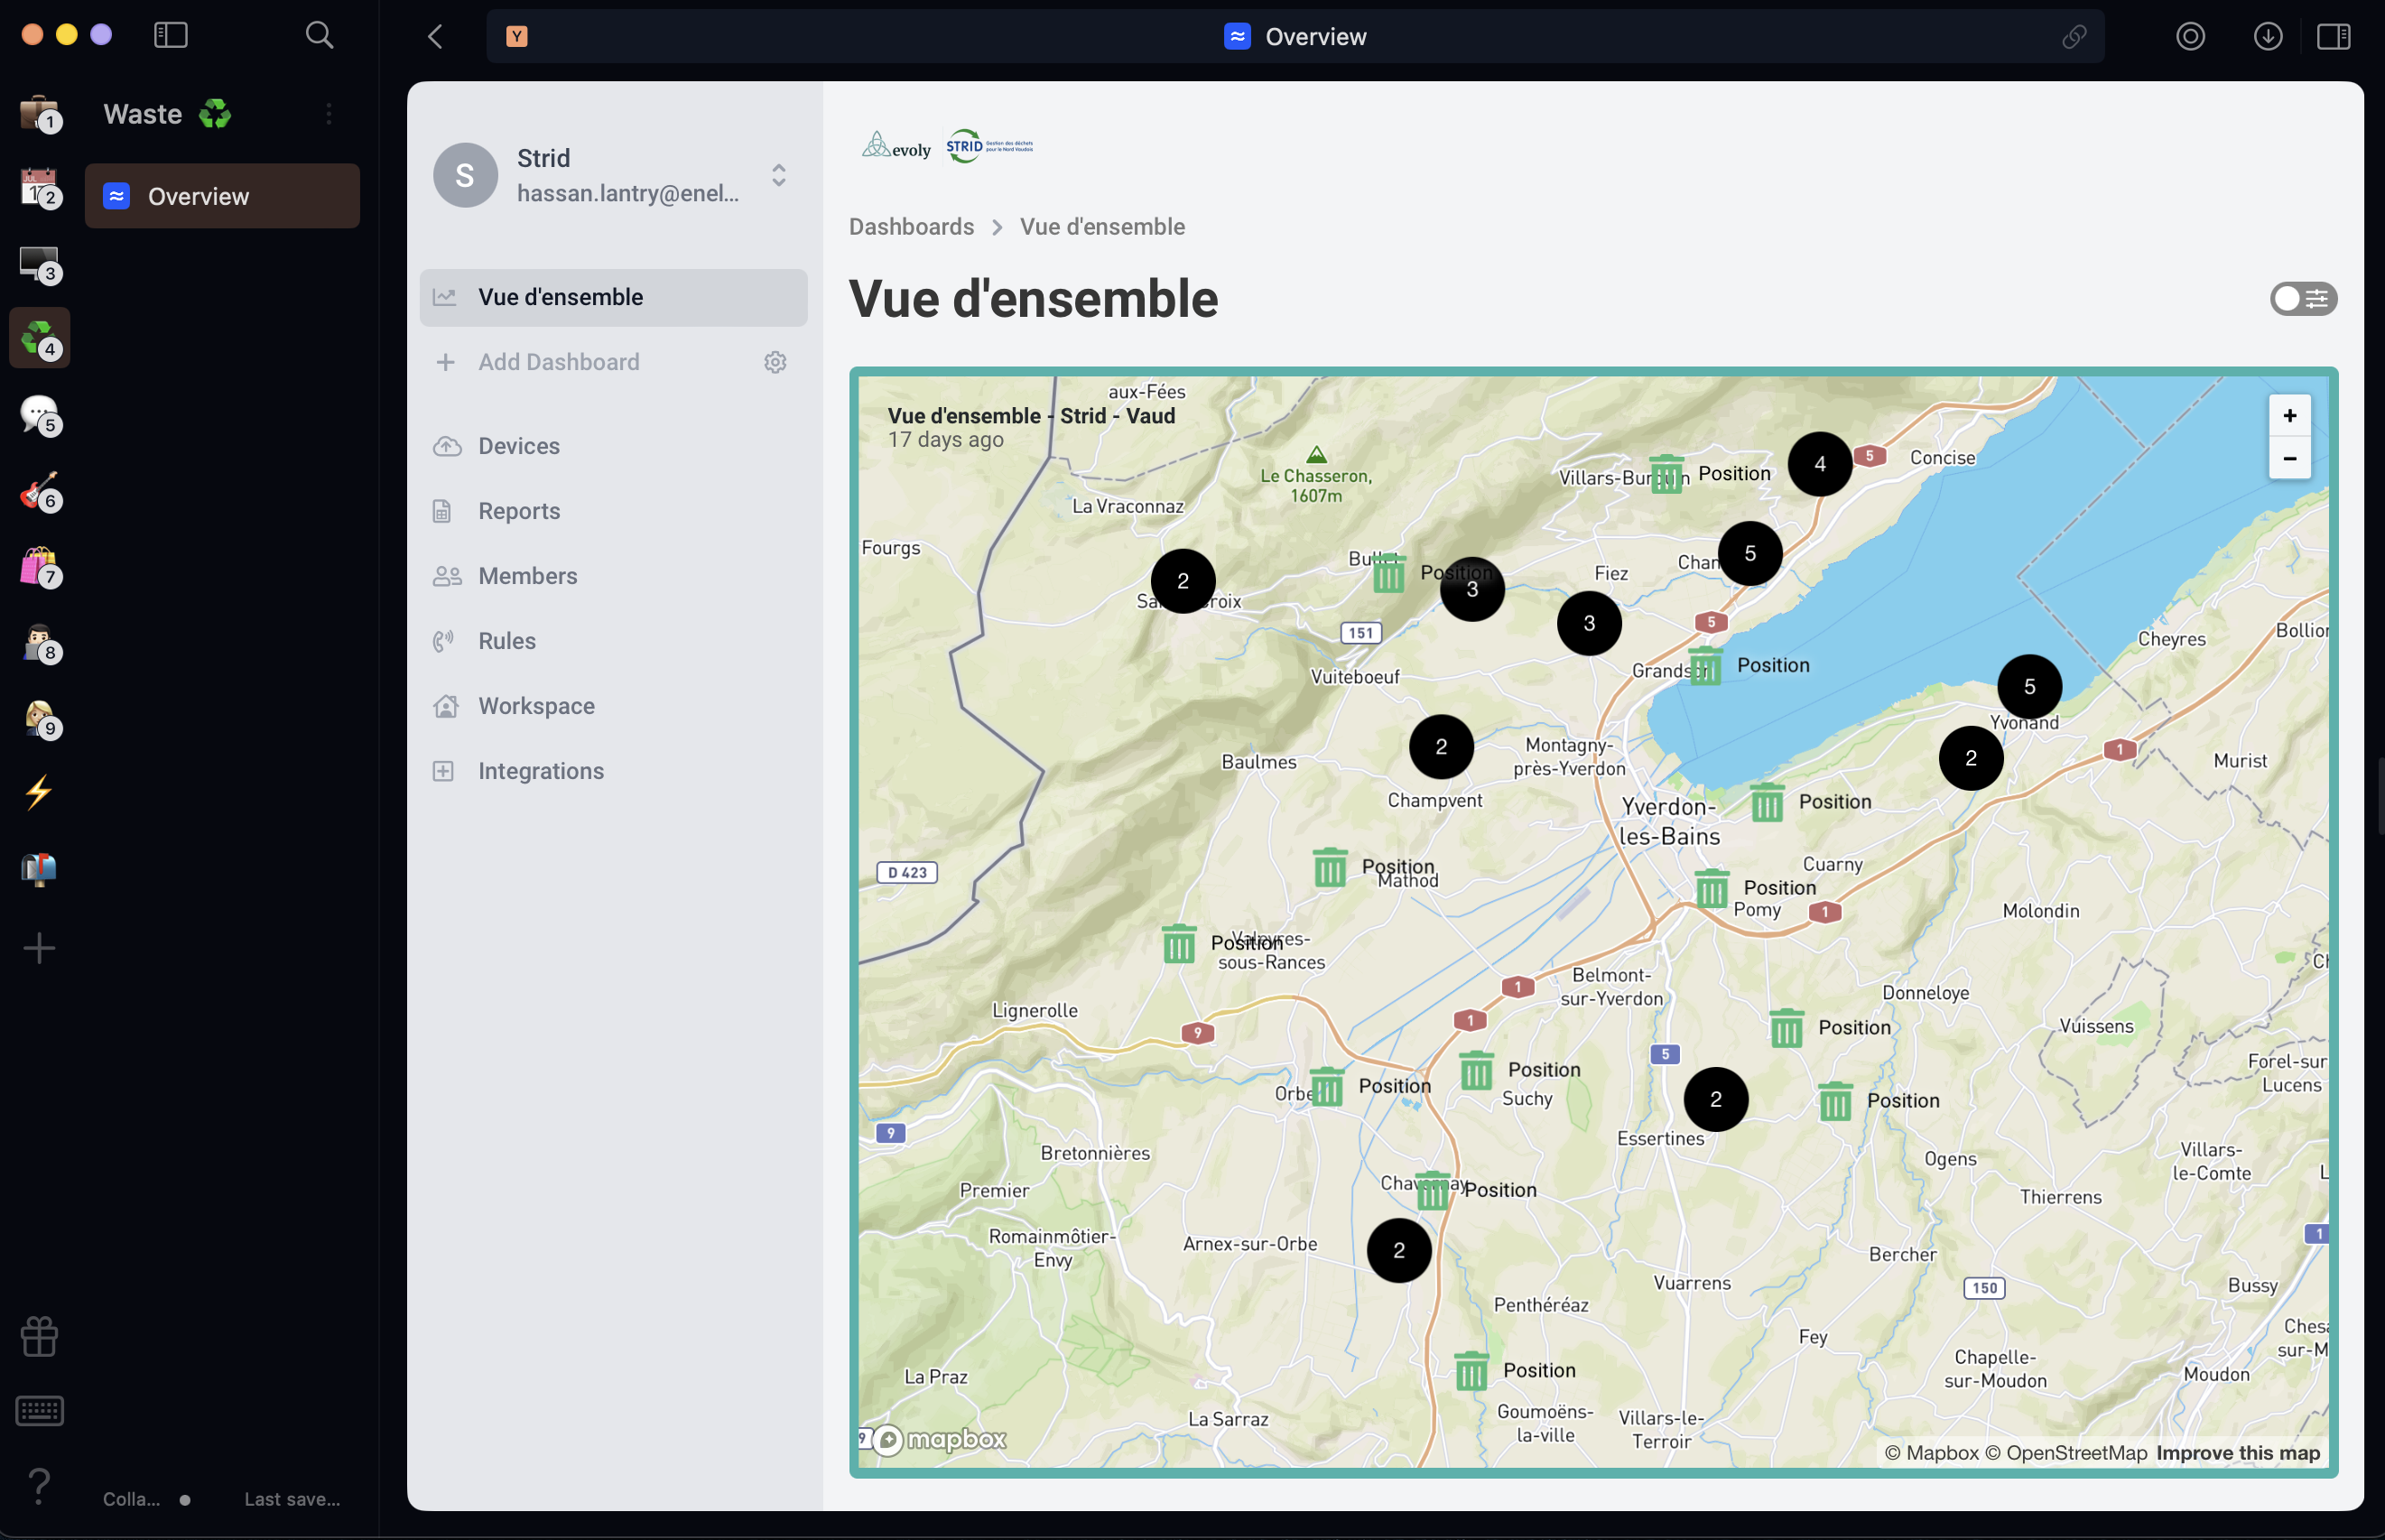
Task: Click the search magnifier icon
Action: click(x=319, y=35)
